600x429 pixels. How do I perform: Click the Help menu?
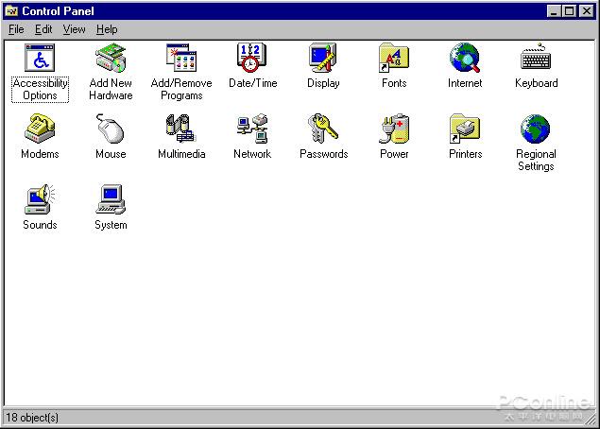107,29
